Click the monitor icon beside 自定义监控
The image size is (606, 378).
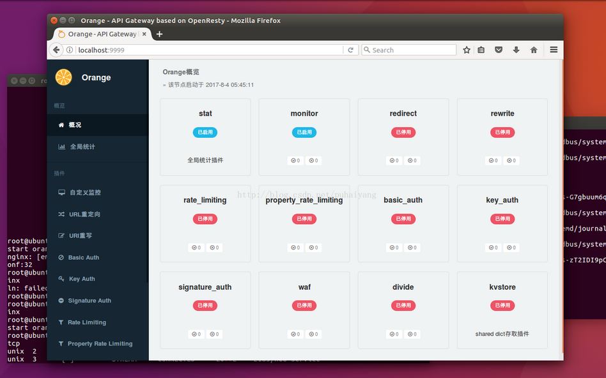pyautogui.click(x=61, y=192)
